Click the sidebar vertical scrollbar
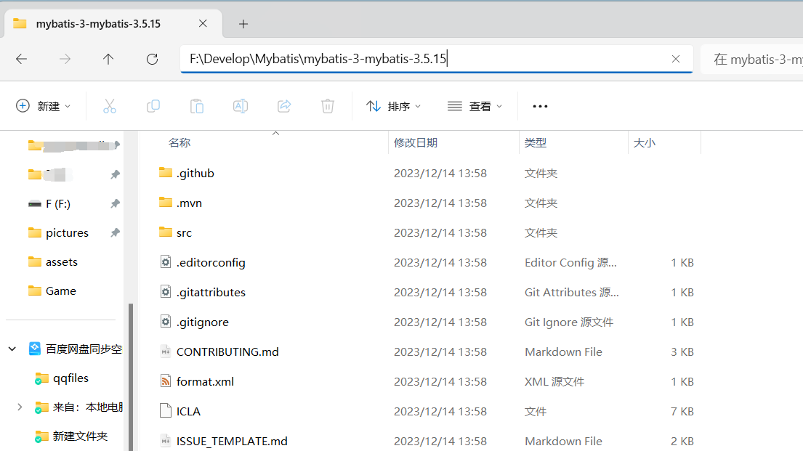 [131, 377]
